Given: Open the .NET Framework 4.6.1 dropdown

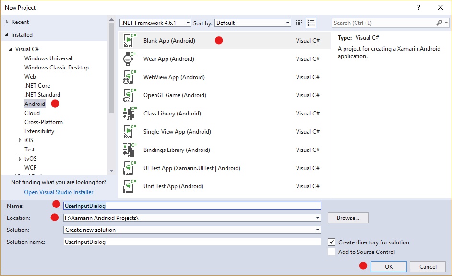Looking at the screenshot, I should point(155,23).
